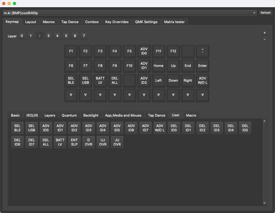Zoom out keymap with minus button
Screen dimensions: 275x213
point(265,39)
